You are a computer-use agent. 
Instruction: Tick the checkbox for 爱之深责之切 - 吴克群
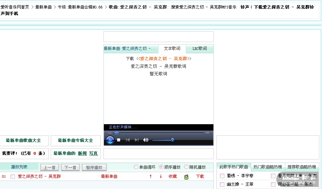13,176
